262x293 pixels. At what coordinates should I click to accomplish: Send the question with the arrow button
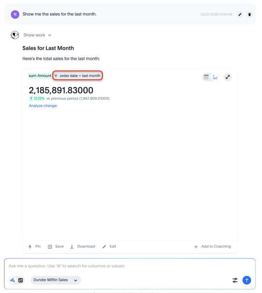(247, 280)
